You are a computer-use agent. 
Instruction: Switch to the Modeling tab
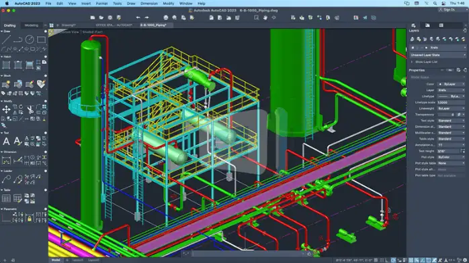pos(31,25)
